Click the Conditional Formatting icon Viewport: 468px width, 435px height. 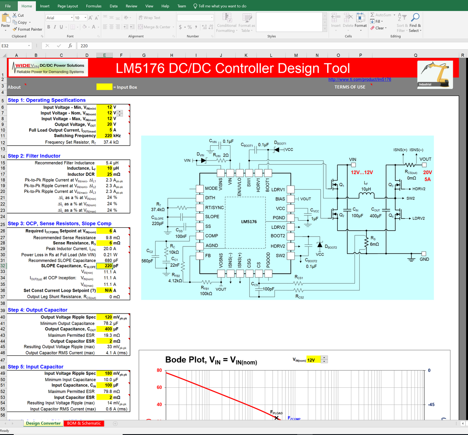tap(227, 17)
